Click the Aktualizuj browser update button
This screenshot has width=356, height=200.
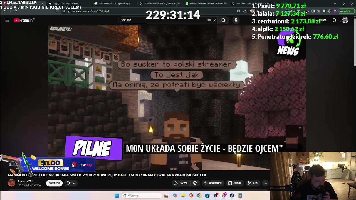click(347, 11)
